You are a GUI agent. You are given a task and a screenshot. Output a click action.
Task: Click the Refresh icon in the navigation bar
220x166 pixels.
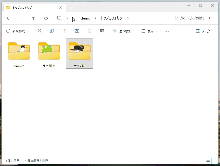(x=46, y=18)
